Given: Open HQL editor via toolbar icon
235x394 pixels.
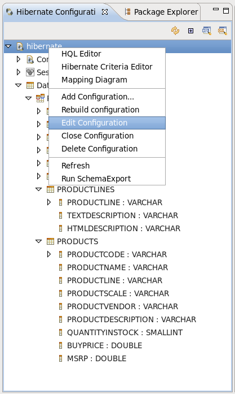Looking at the screenshot, I should tap(207, 31).
